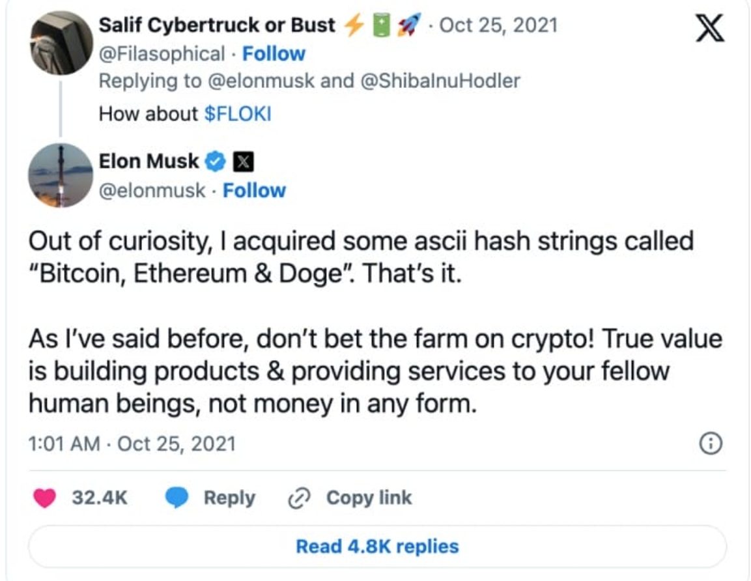
Task: Follow the @Filasophical account
Action: coord(274,53)
